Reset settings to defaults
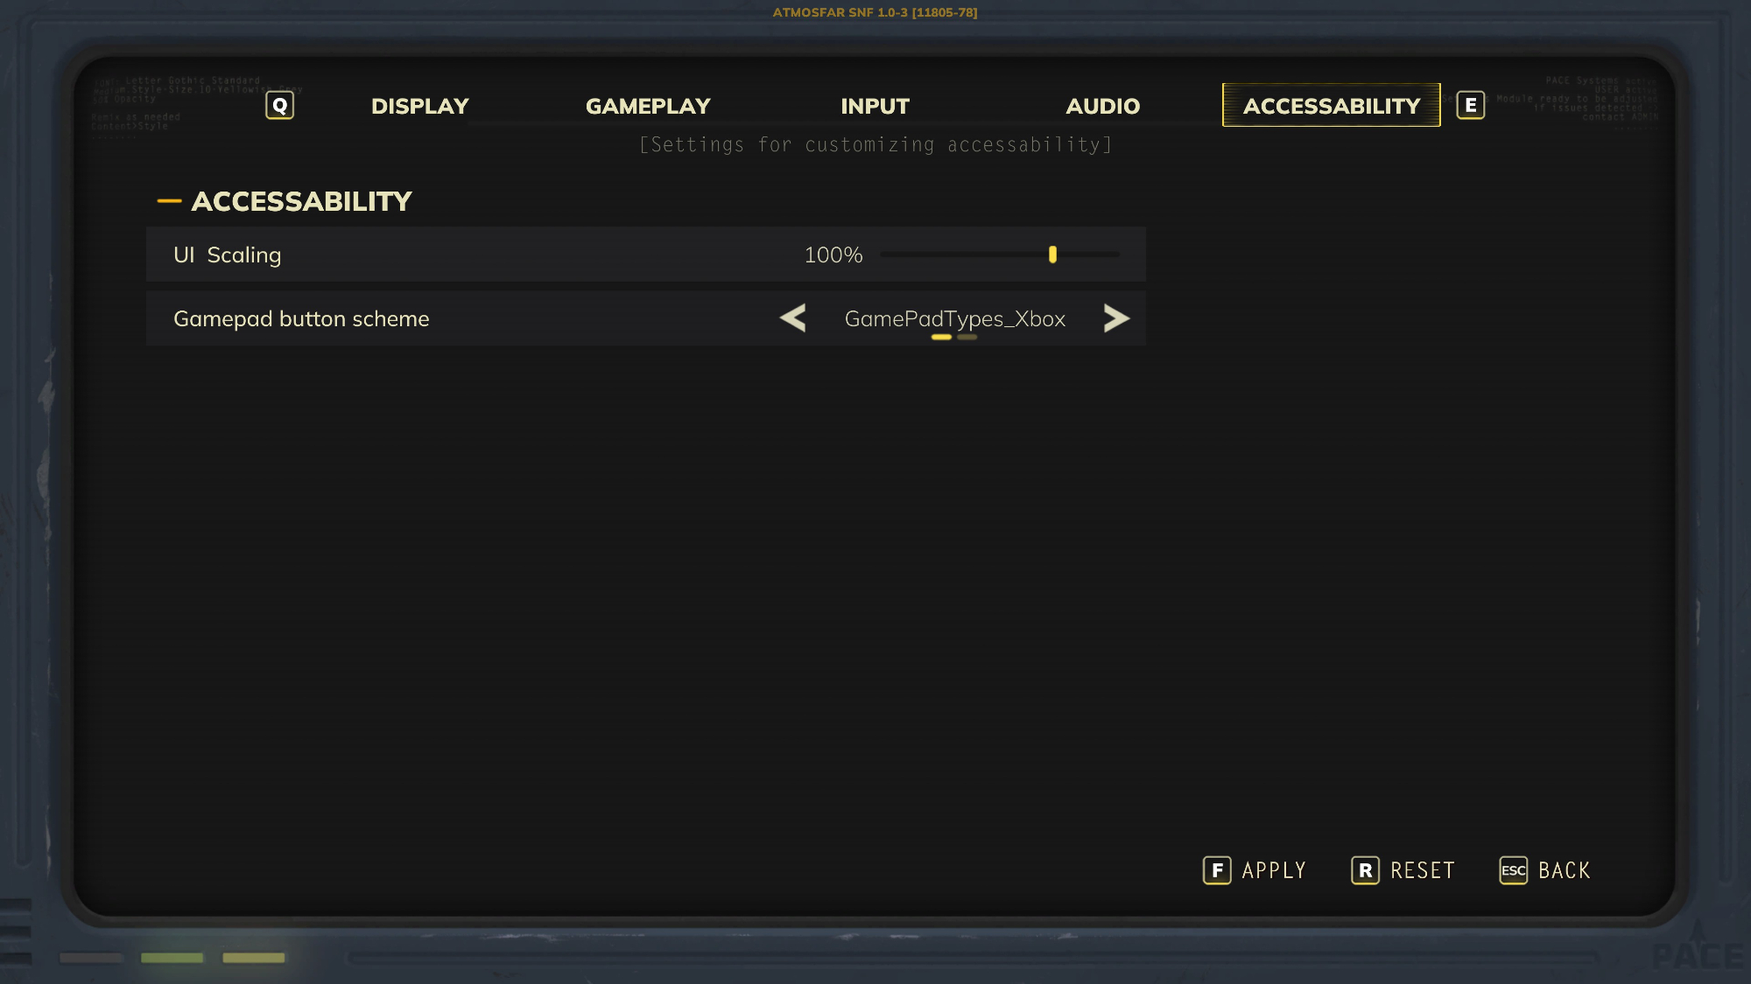 coord(1423,870)
